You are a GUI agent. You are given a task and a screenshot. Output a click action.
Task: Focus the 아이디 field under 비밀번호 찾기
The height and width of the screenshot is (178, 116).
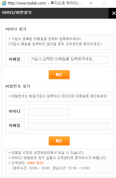point(48,112)
